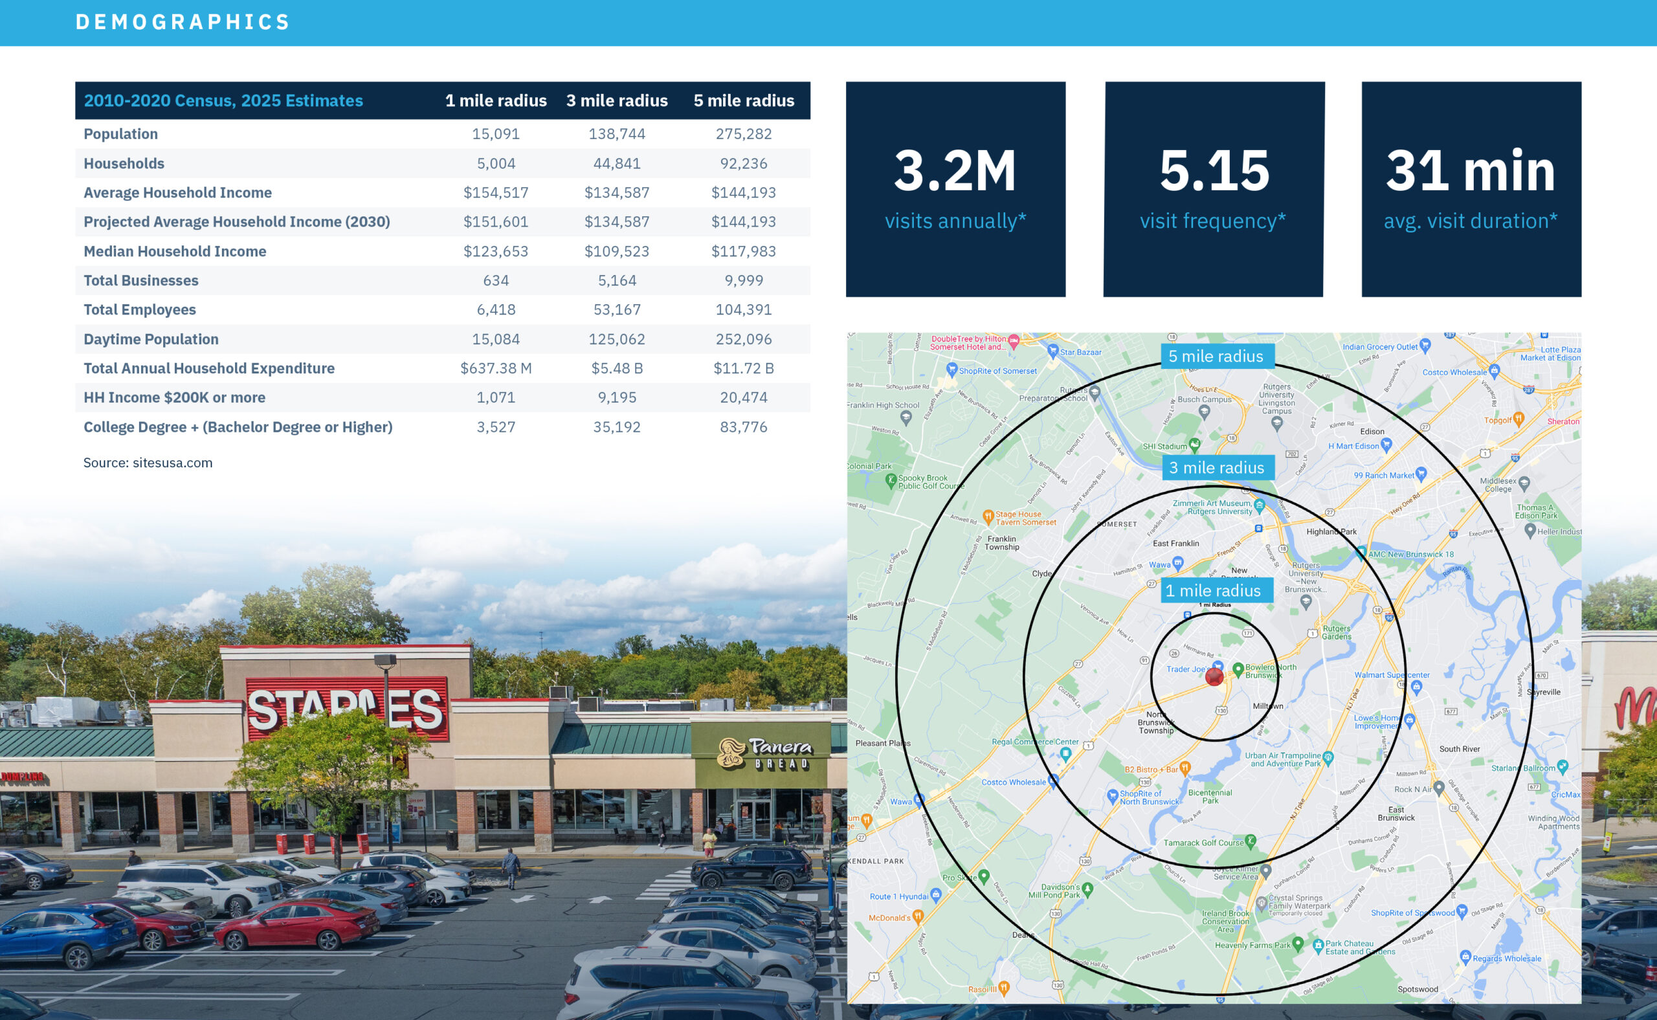Select the Median Household Income row label
Screen dimensions: 1657x1020
click(x=175, y=251)
